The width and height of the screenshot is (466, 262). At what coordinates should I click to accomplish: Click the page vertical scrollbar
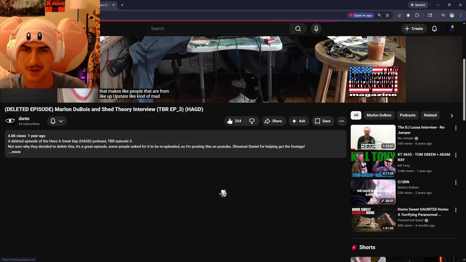coord(464,89)
